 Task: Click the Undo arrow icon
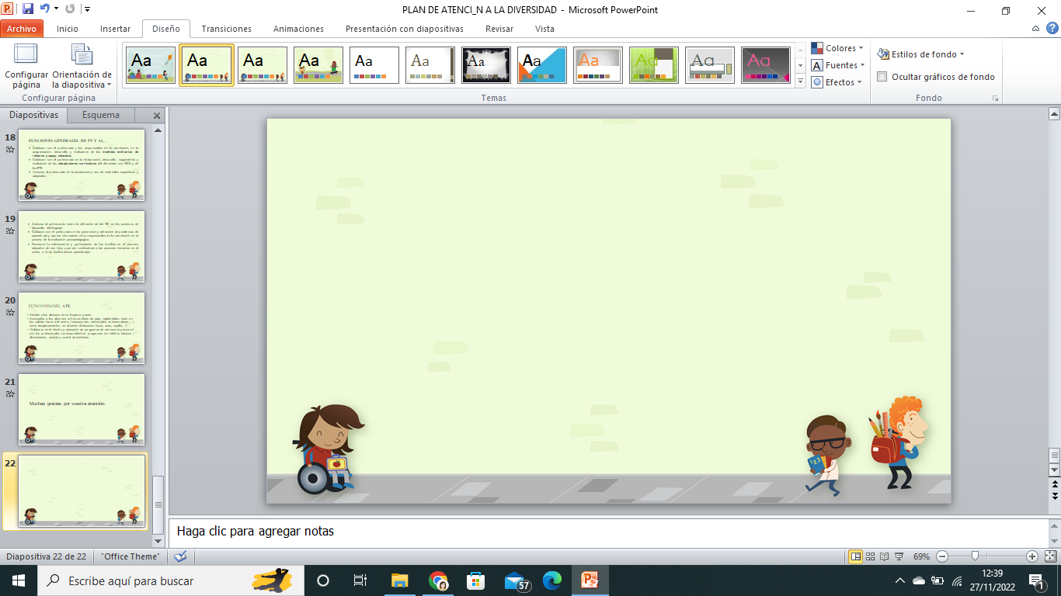[x=44, y=9]
